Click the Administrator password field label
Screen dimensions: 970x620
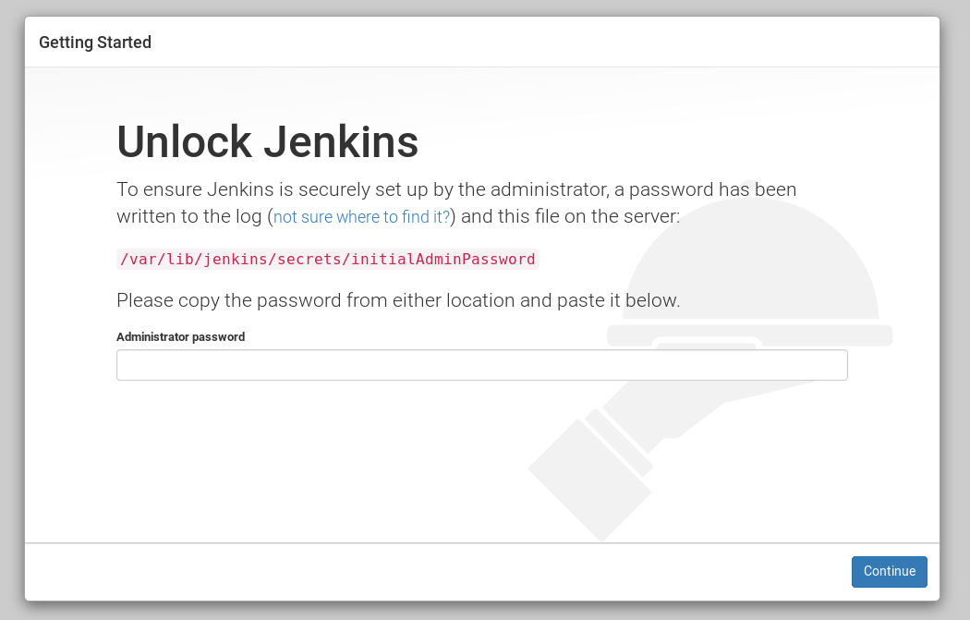pyautogui.click(x=180, y=336)
